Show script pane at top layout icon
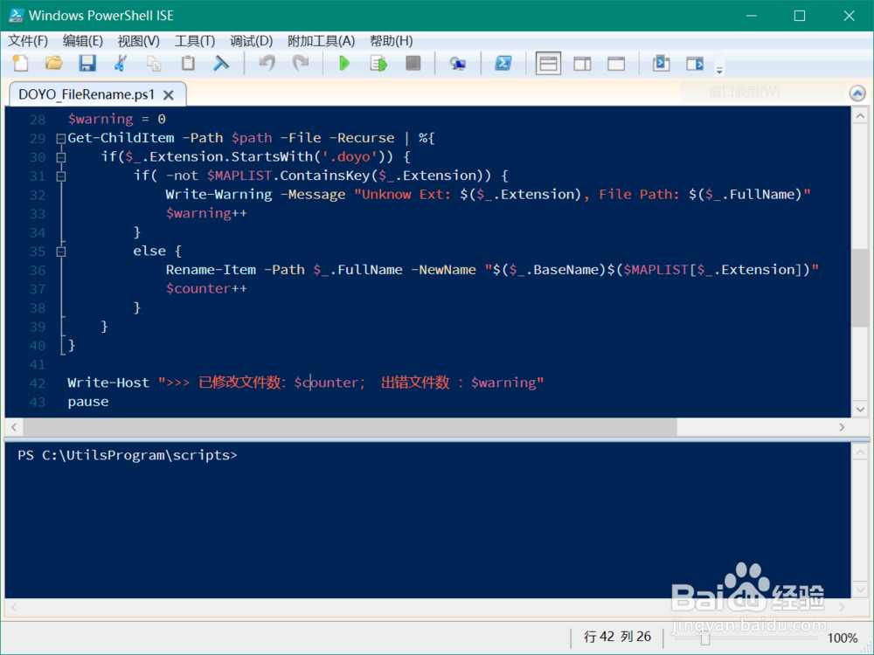 click(x=549, y=64)
